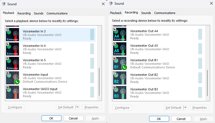Open Sounds tab in right Sound window
Viewport: 215px width, 123px height.
pyautogui.click(x=146, y=13)
